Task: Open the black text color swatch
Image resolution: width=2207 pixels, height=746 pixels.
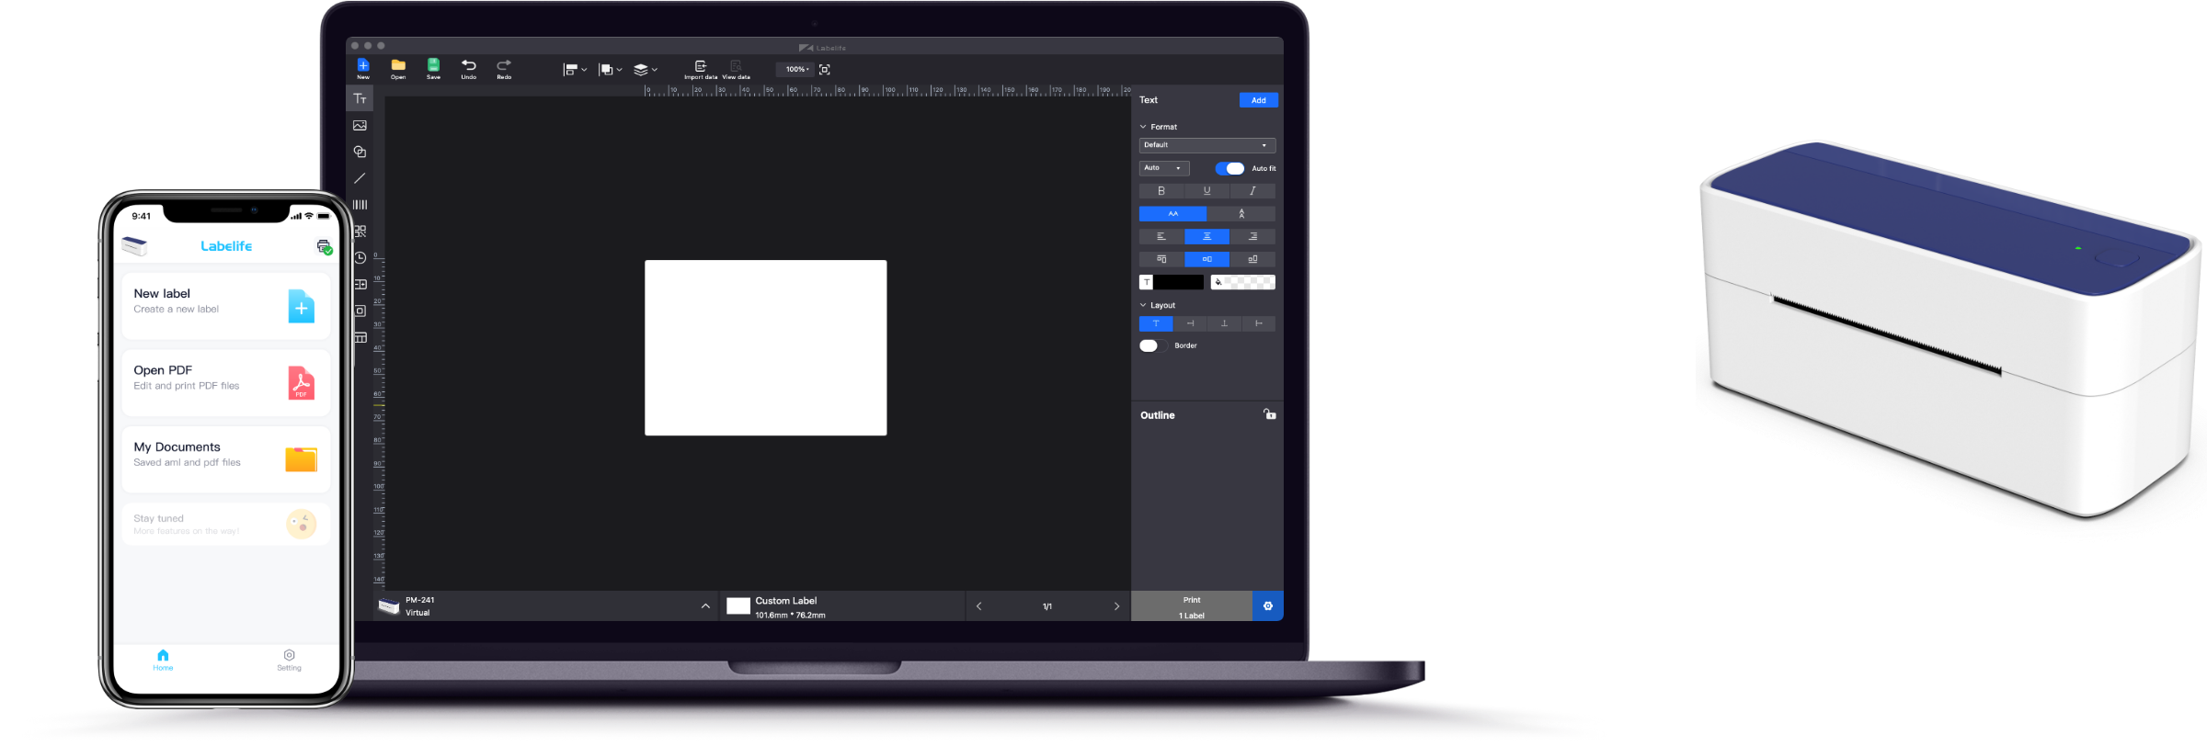Action: 1178,283
